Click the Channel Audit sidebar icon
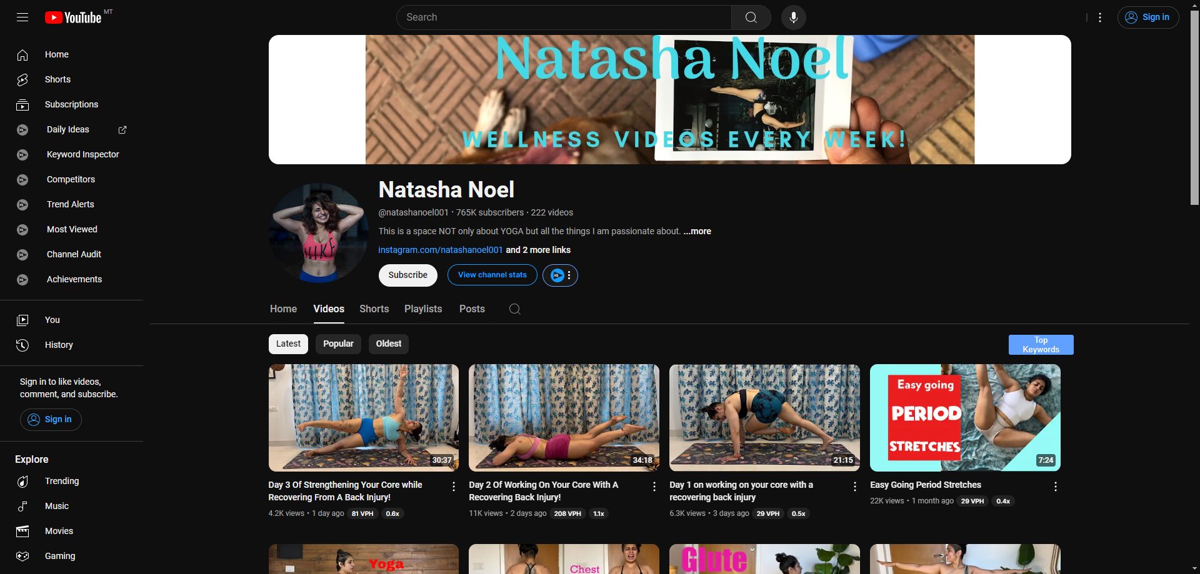This screenshot has width=1200, height=574. (22, 255)
